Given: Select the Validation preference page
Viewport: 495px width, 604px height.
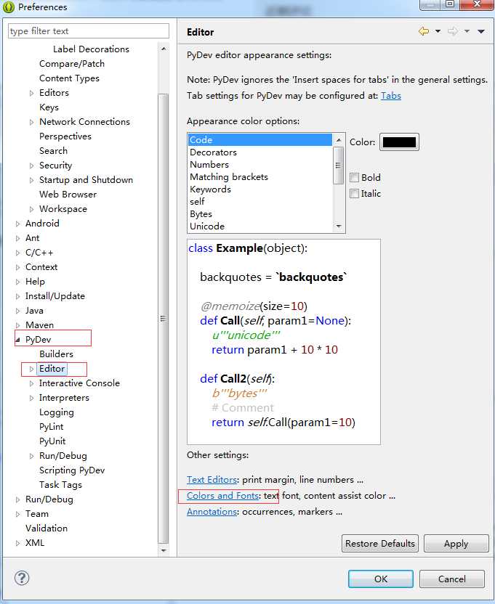Looking at the screenshot, I should [x=47, y=528].
